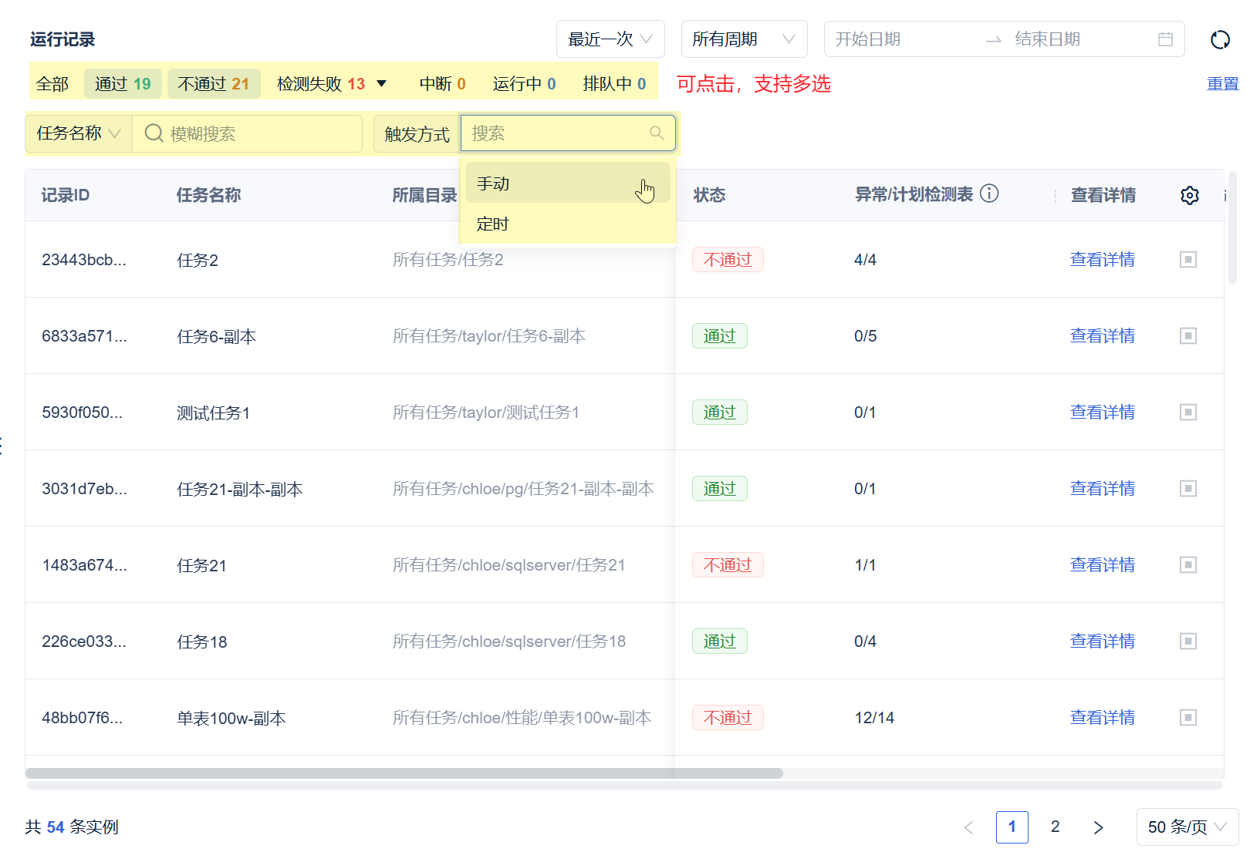Click record ID 1483a674...

coord(85,565)
